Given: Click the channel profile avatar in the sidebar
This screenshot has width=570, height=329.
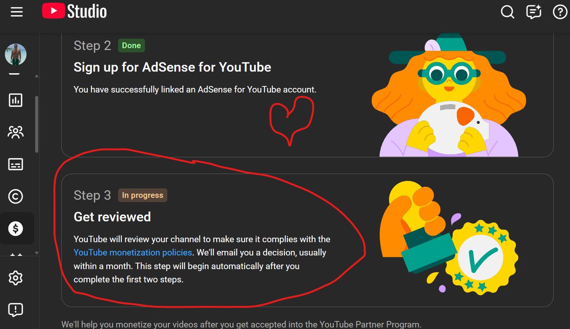Looking at the screenshot, I should 16,55.
